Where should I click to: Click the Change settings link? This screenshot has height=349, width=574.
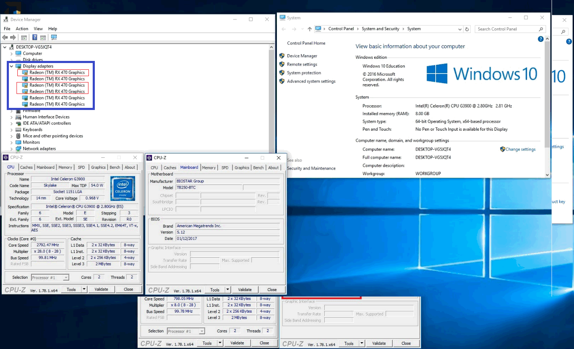[x=520, y=149]
